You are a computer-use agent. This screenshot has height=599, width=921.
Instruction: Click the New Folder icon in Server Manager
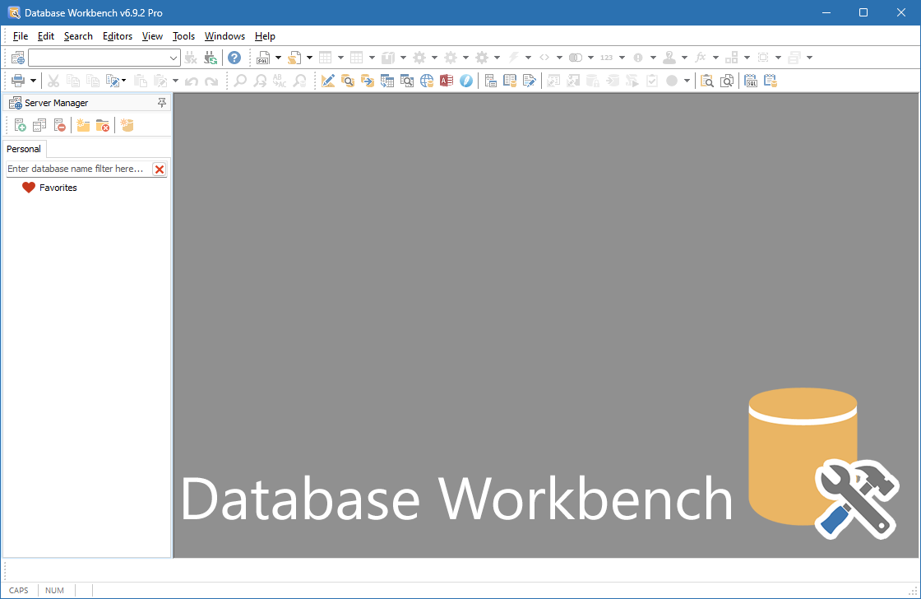(83, 124)
